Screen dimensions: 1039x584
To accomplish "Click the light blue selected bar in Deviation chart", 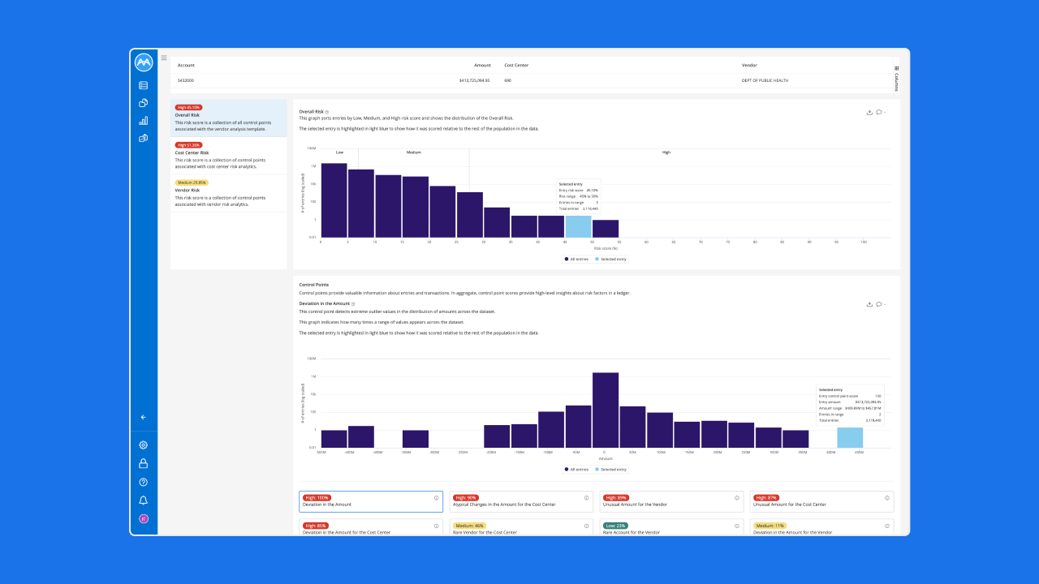I will [x=850, y=437].
